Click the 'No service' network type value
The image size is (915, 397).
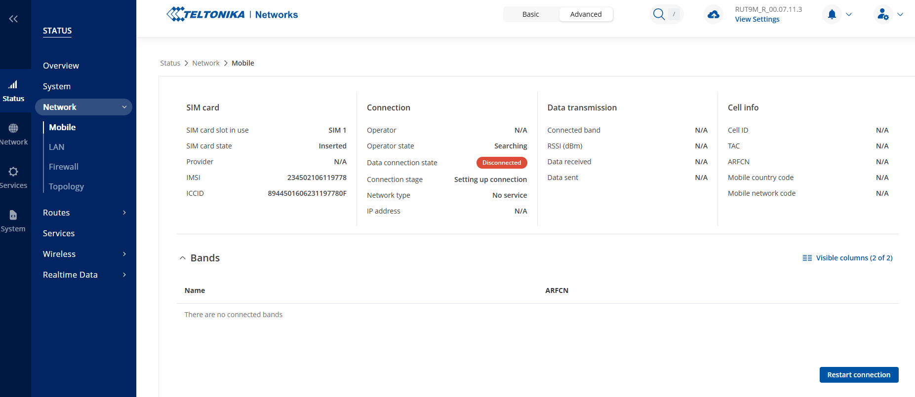coord(510,195)
